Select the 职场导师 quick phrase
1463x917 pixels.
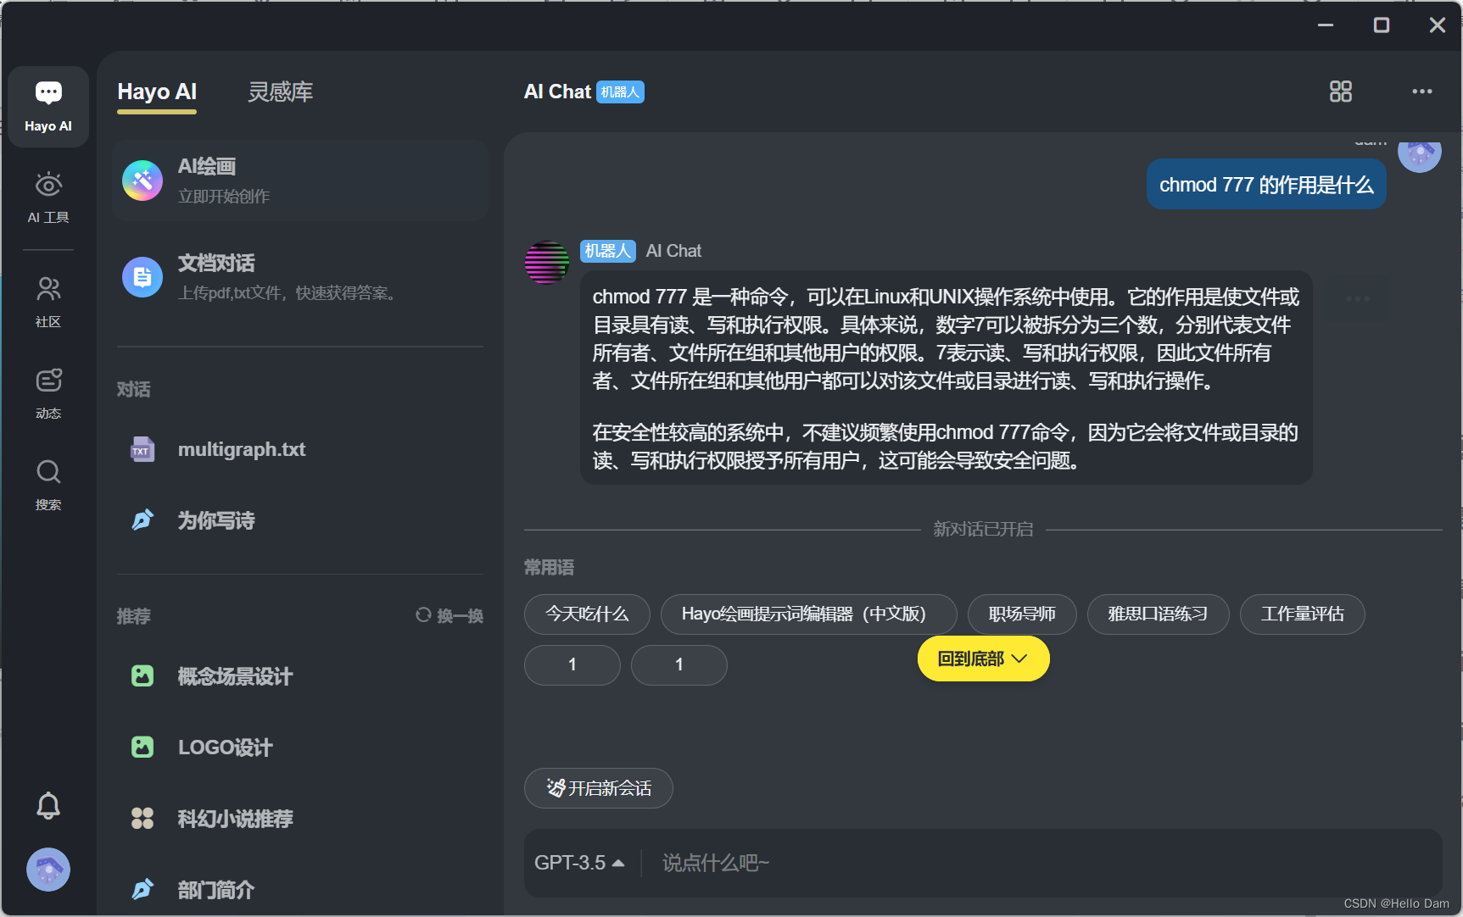(1021, 614)
